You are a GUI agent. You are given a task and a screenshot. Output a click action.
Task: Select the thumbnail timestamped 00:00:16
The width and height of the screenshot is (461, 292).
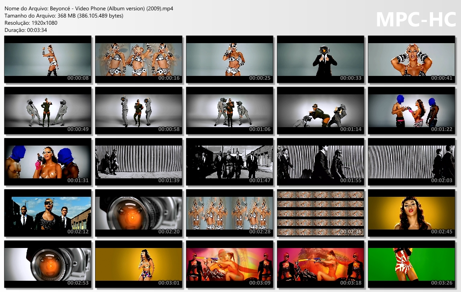click(x=139, y=60)
